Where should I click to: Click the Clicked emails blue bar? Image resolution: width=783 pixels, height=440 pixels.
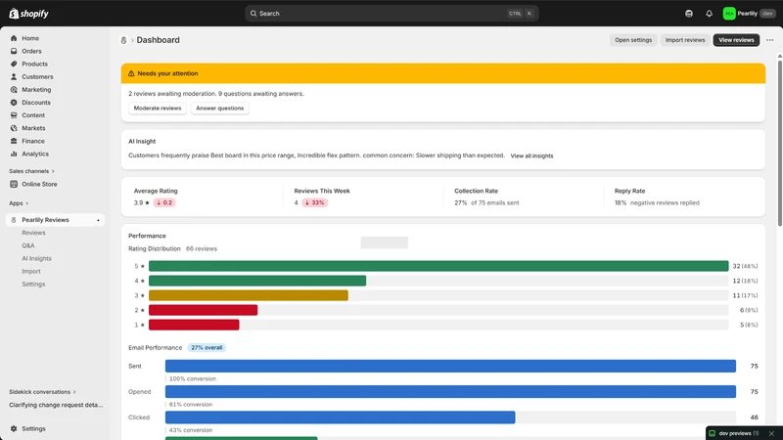(x=340, y=418)
